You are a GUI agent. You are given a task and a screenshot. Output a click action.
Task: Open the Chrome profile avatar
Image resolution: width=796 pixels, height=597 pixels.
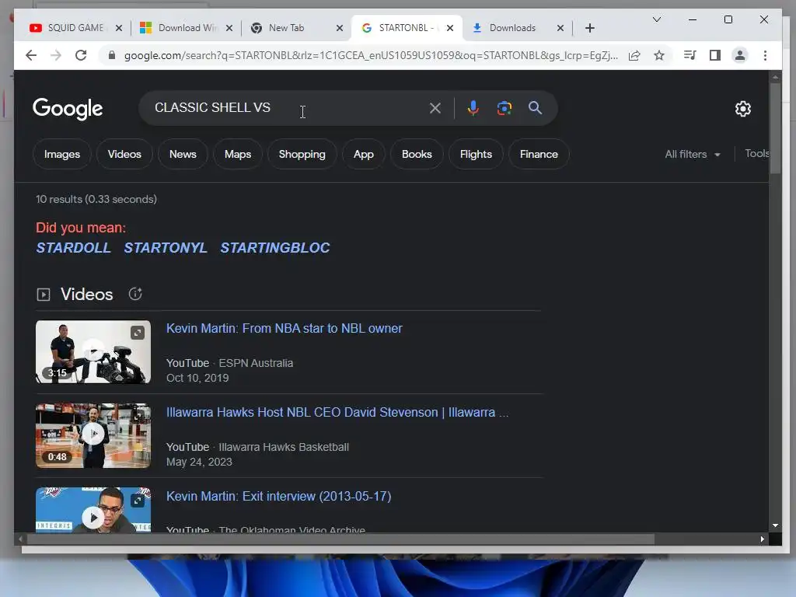point(740,55)
